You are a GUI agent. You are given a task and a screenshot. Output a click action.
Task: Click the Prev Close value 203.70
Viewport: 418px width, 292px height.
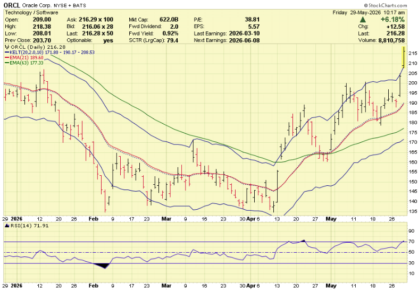(42, 40)
